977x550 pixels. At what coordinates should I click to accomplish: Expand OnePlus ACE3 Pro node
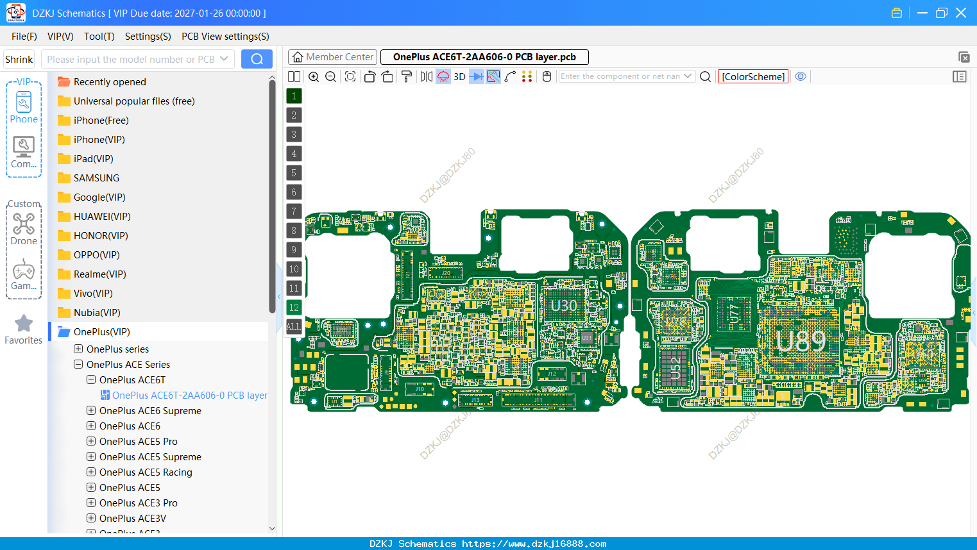(x=91, y=503)
